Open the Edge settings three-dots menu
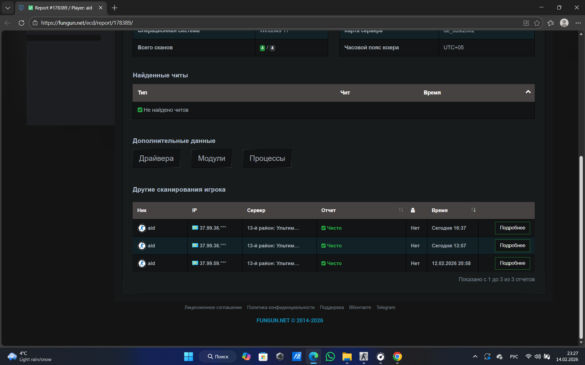Image resolution: width=585 pixels, height=365 pixels. (578, 23)
